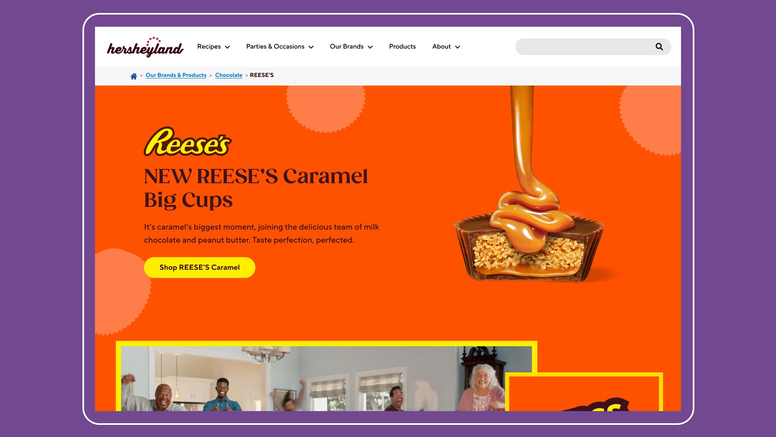
Task: Click the Chocolate breadcrumb link
Action: tap(229, 75)
